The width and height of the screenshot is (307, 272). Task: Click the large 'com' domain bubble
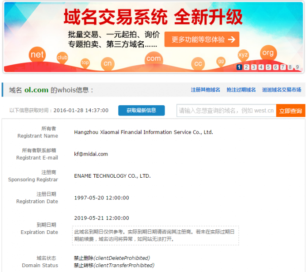point(153,58)
